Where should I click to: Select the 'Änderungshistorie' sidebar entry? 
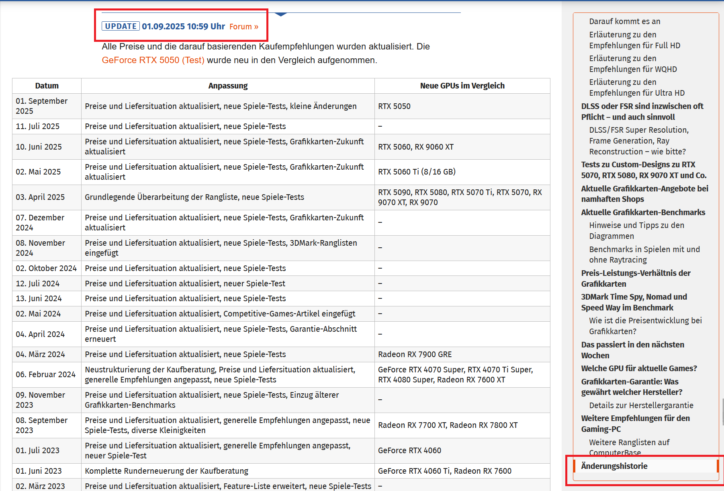coord(646,466)
